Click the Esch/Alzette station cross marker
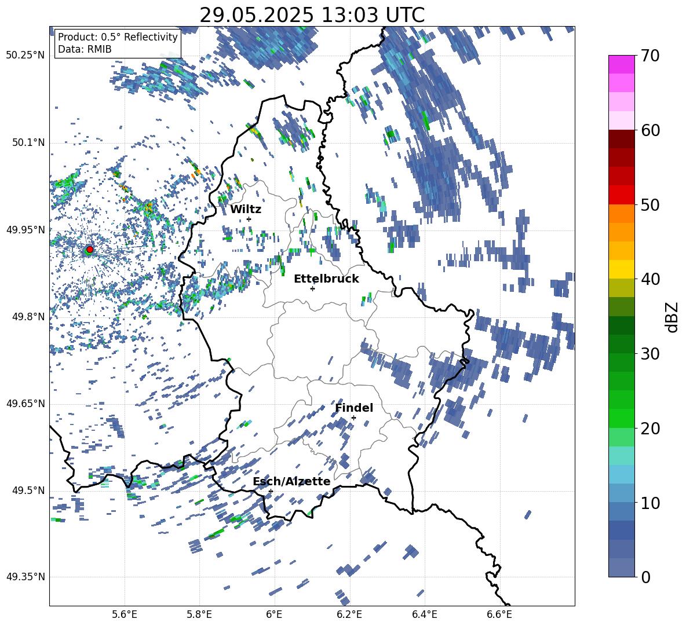686x626 pixels. tap(271, 491)
